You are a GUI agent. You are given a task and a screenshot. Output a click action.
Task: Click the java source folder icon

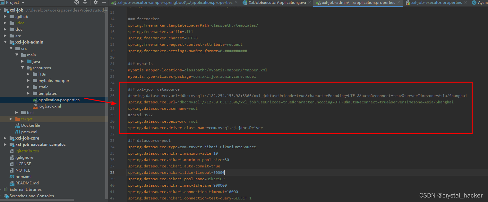29,61
